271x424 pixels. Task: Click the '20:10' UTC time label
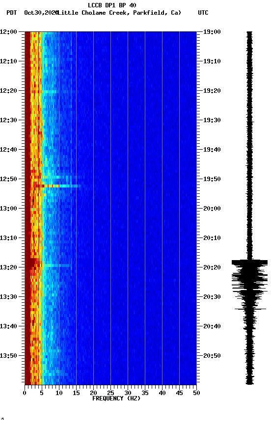tap(212, 238)
